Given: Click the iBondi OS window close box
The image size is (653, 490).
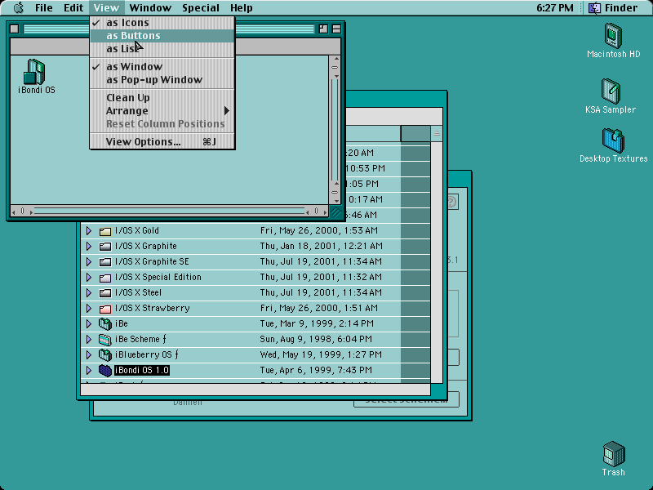Looking at the screenshot, I should (14, 29).
